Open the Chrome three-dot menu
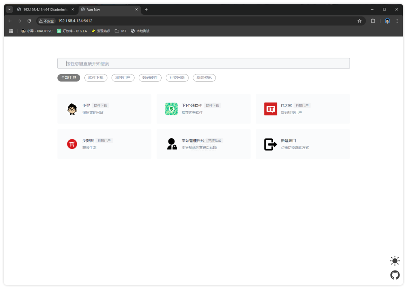 point(397,21)
